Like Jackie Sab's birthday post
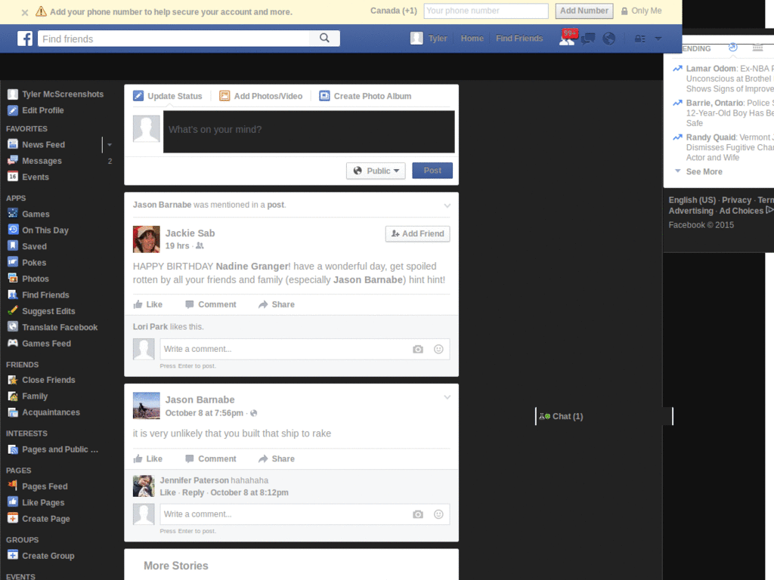 [147, 305]
